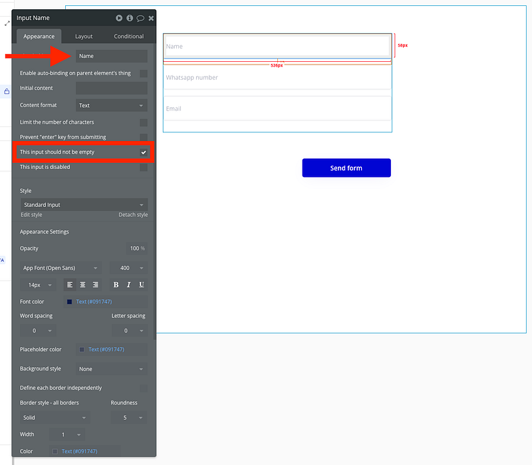Align text left
The width and height of the screenshot is (532, 465).
click(x=70, y=285)
